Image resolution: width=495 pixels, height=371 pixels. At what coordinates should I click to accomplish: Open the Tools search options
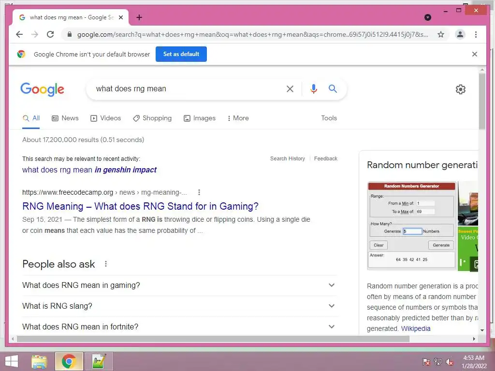click(329, 118)
